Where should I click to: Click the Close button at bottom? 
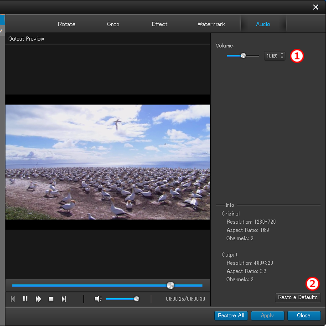[304, 315]
